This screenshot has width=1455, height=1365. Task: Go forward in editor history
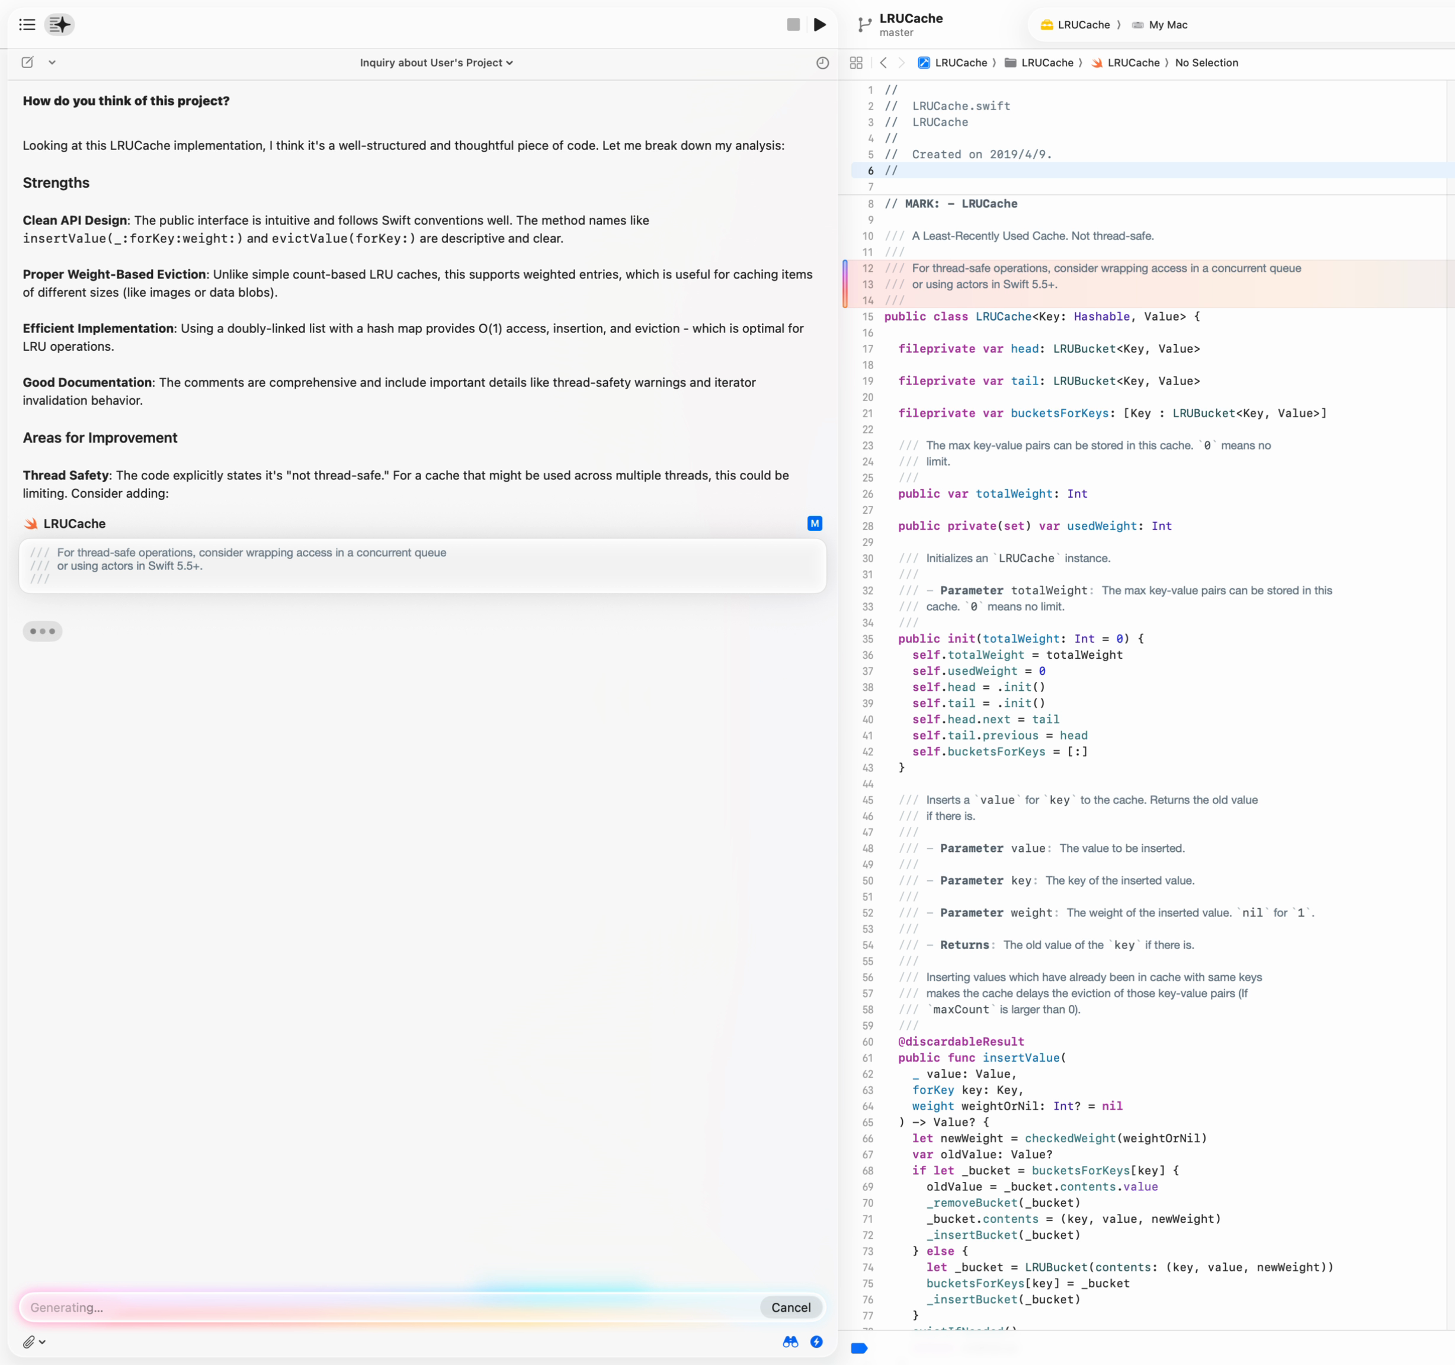coord(902,63)
